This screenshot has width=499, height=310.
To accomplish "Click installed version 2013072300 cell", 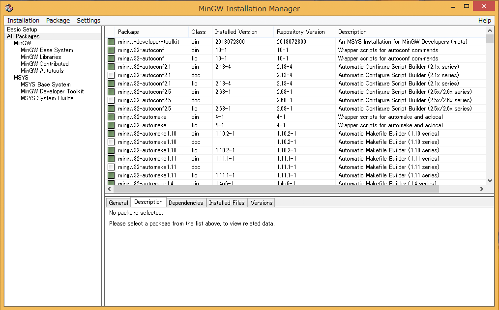I will tap(230, 42).
